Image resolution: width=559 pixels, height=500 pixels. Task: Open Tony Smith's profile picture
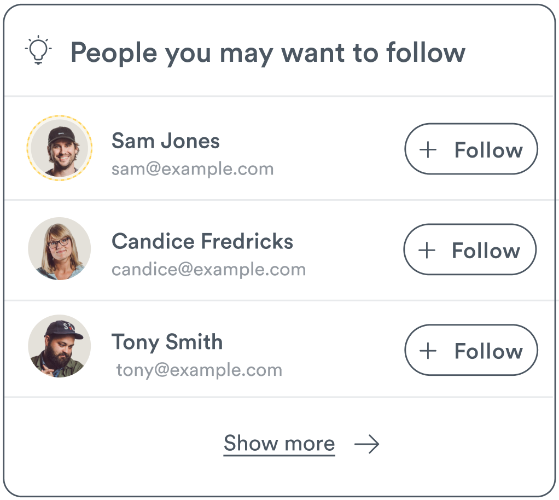pyautogui.click(x=59, y=346)
